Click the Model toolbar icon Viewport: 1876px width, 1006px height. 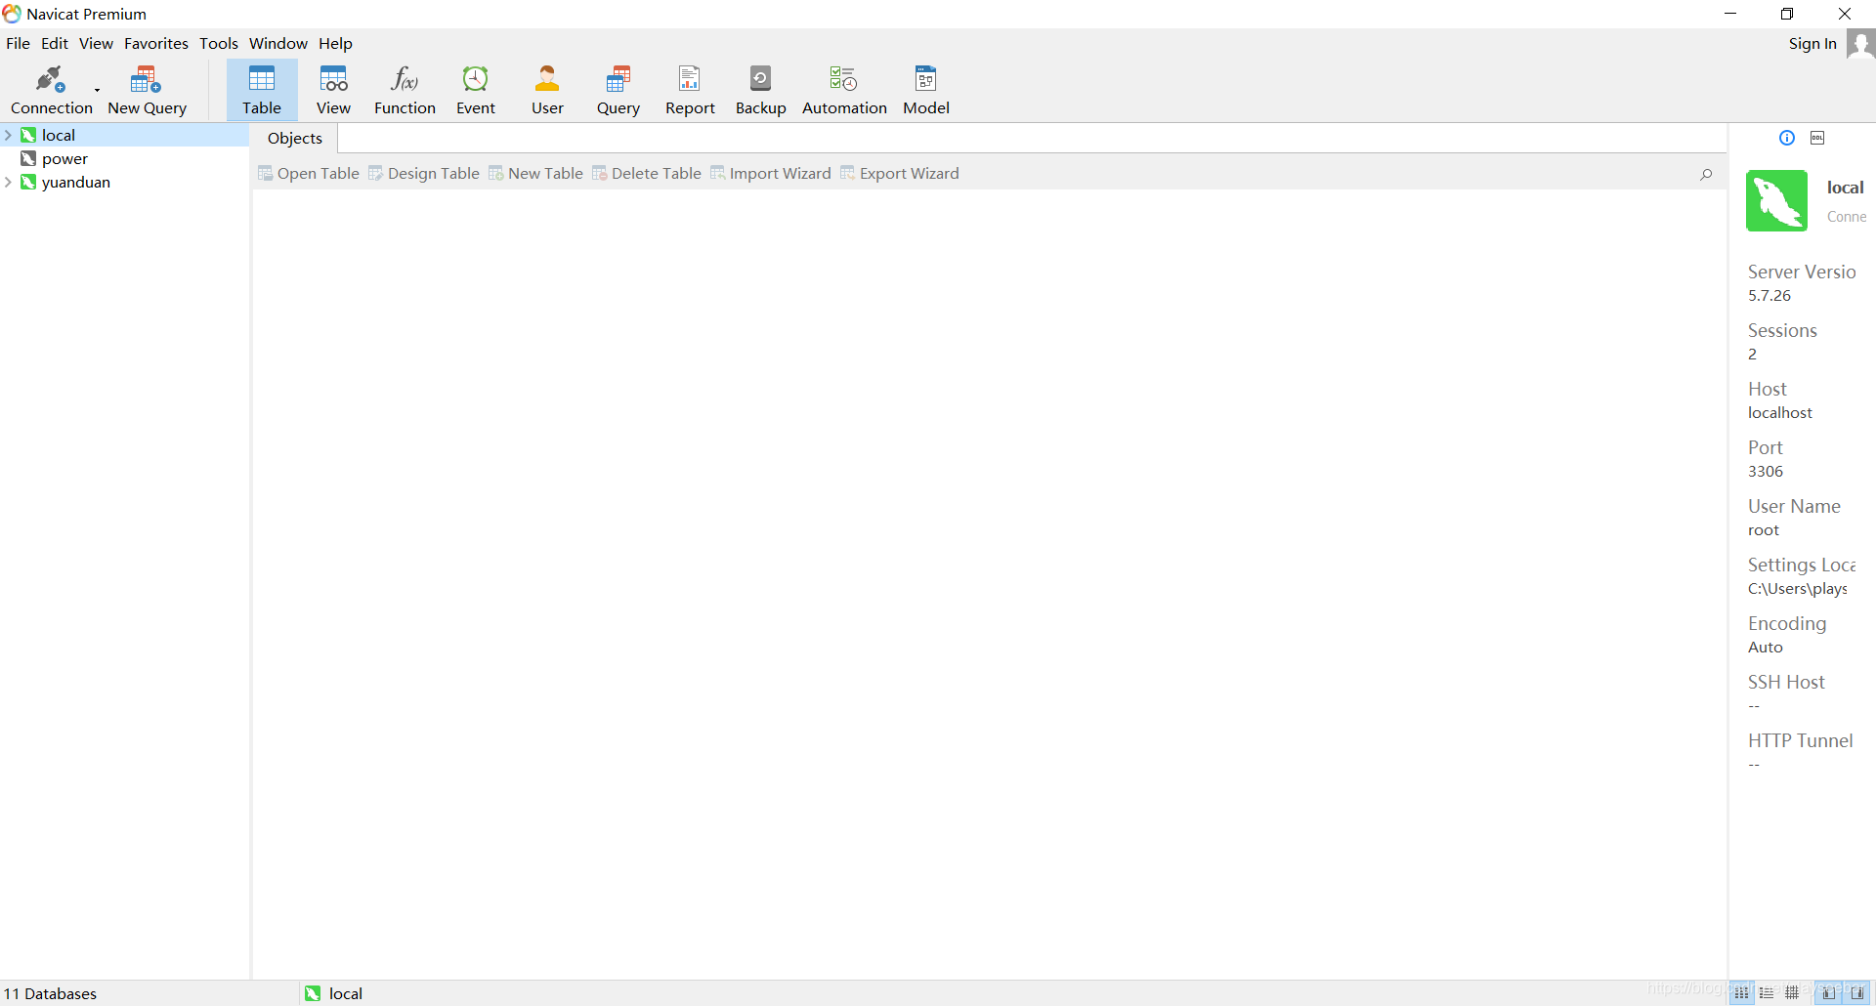925,90
